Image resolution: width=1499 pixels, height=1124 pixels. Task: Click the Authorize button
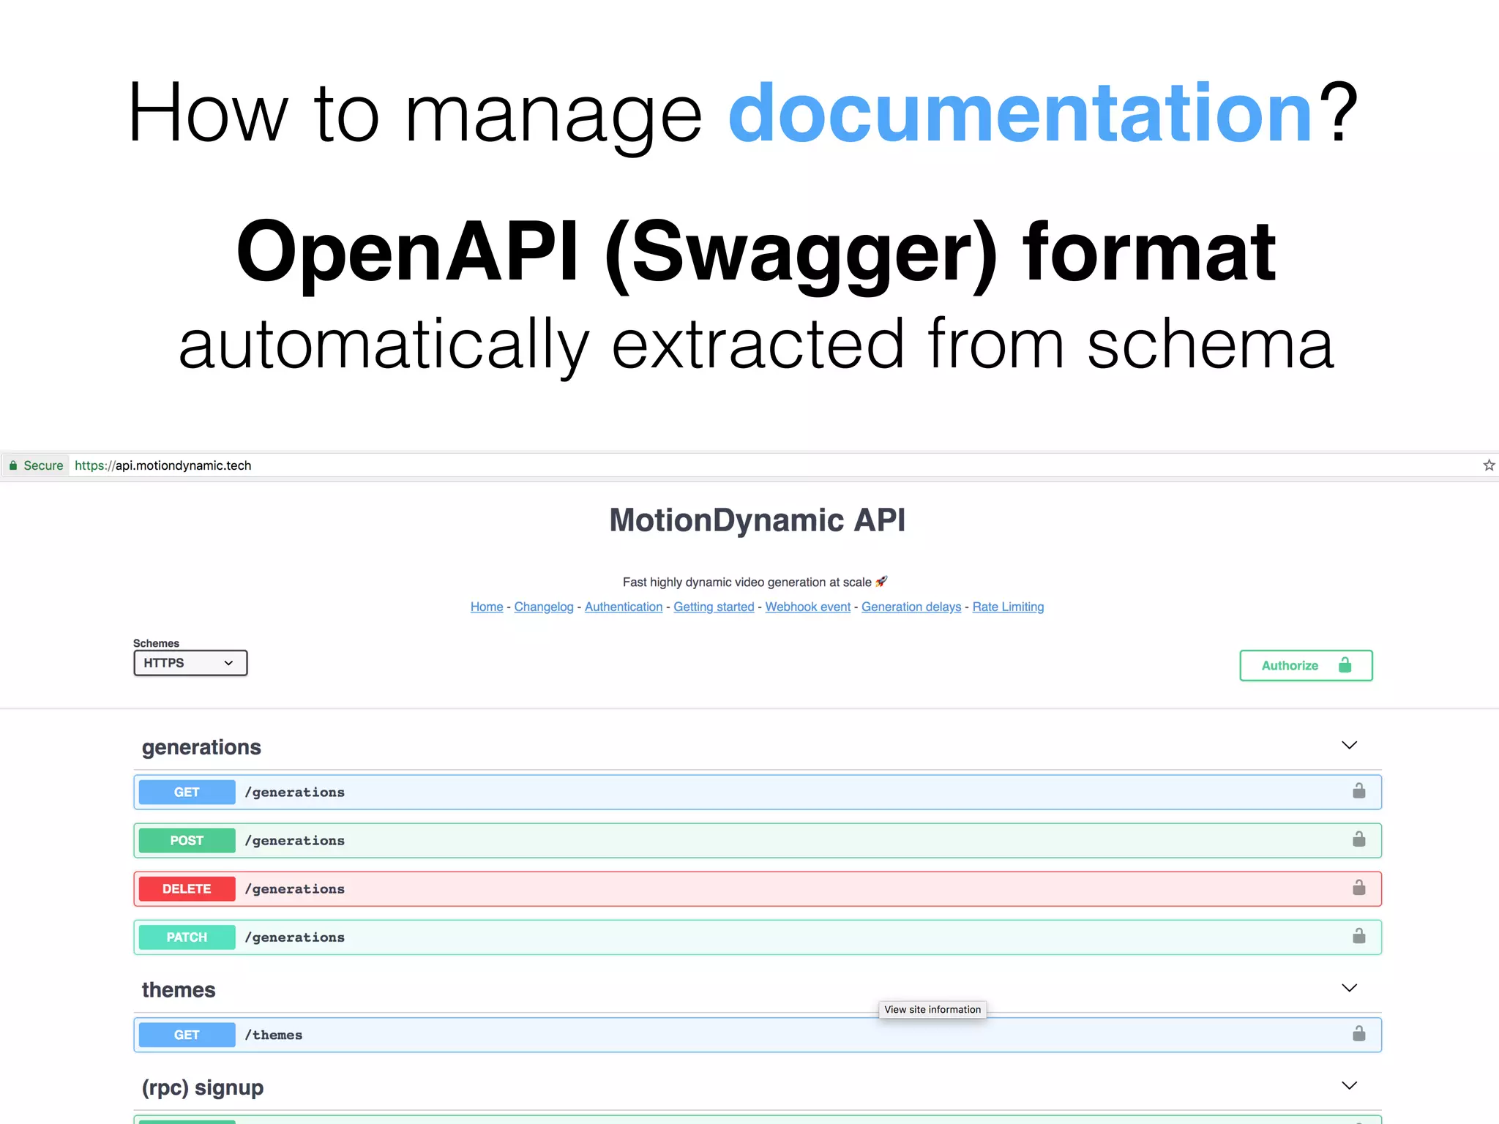click(1306, 665)
